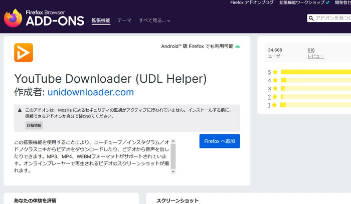Click the warning triangle icon in notice

pos(20,110)
